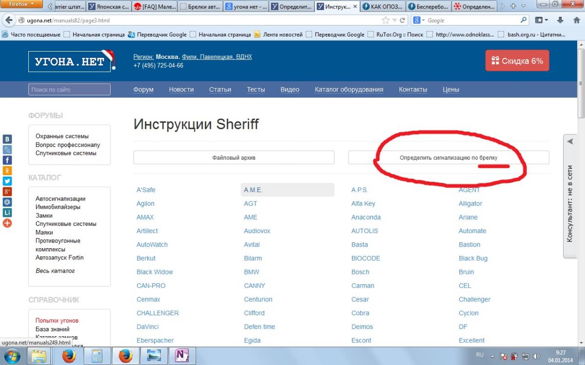
Task: Click Определить сигнализацию по брелку button
Action: pos(448,158)
